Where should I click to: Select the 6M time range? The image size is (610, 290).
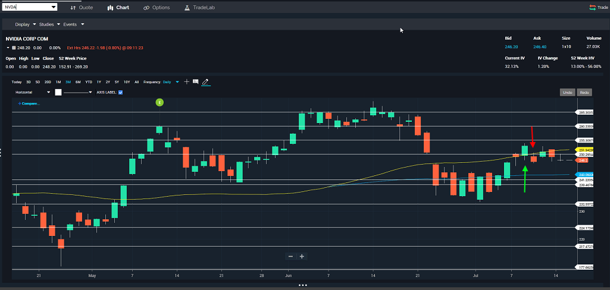coord(78,82)
